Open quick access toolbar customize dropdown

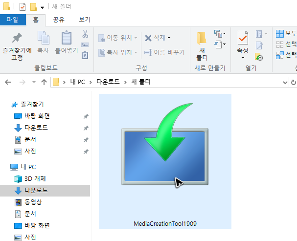coord(42,7)
